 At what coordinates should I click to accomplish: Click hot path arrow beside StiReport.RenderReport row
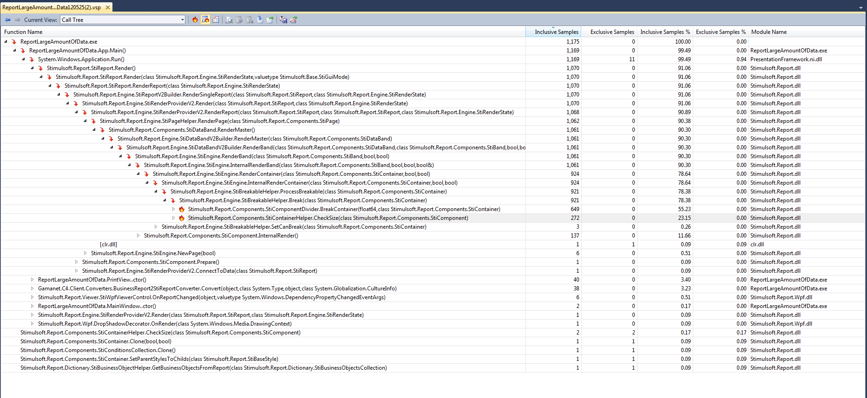coord(58,86)
